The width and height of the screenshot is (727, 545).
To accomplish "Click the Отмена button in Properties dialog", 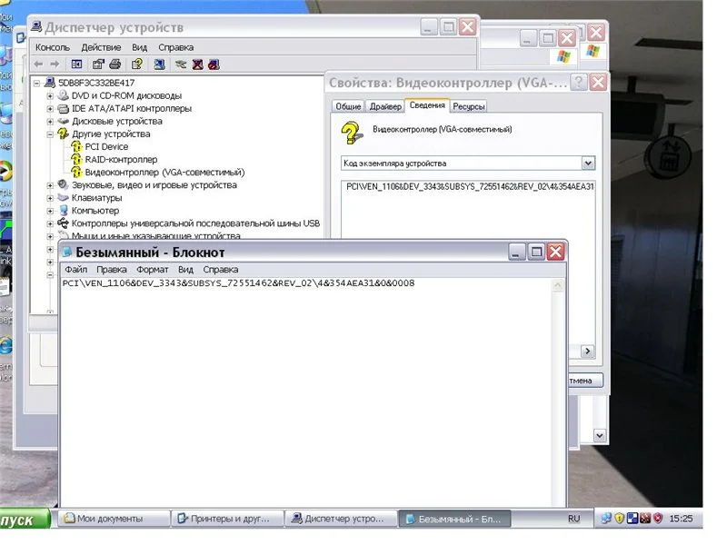I will pos(585,381).
